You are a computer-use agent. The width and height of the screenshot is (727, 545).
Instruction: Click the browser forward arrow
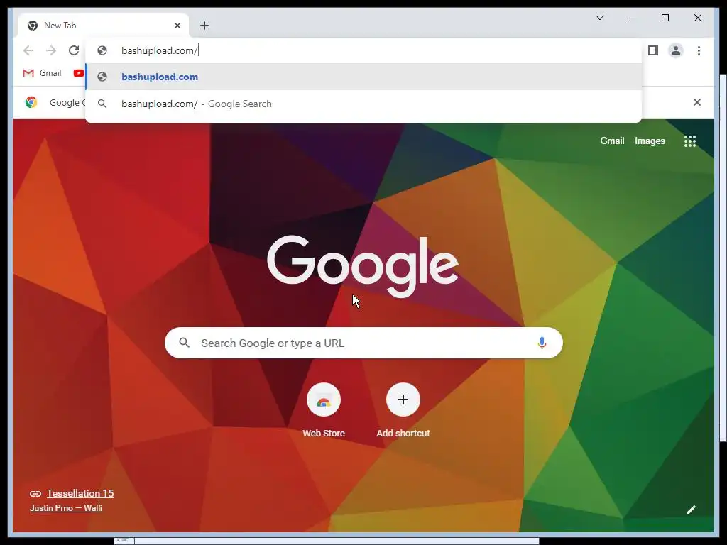pos(51,50)
